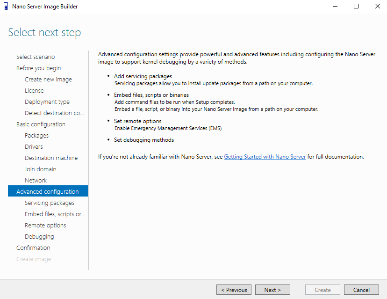Open Servicing packages step in sidebar
The image size is (387, 299).
coord(50,203)
